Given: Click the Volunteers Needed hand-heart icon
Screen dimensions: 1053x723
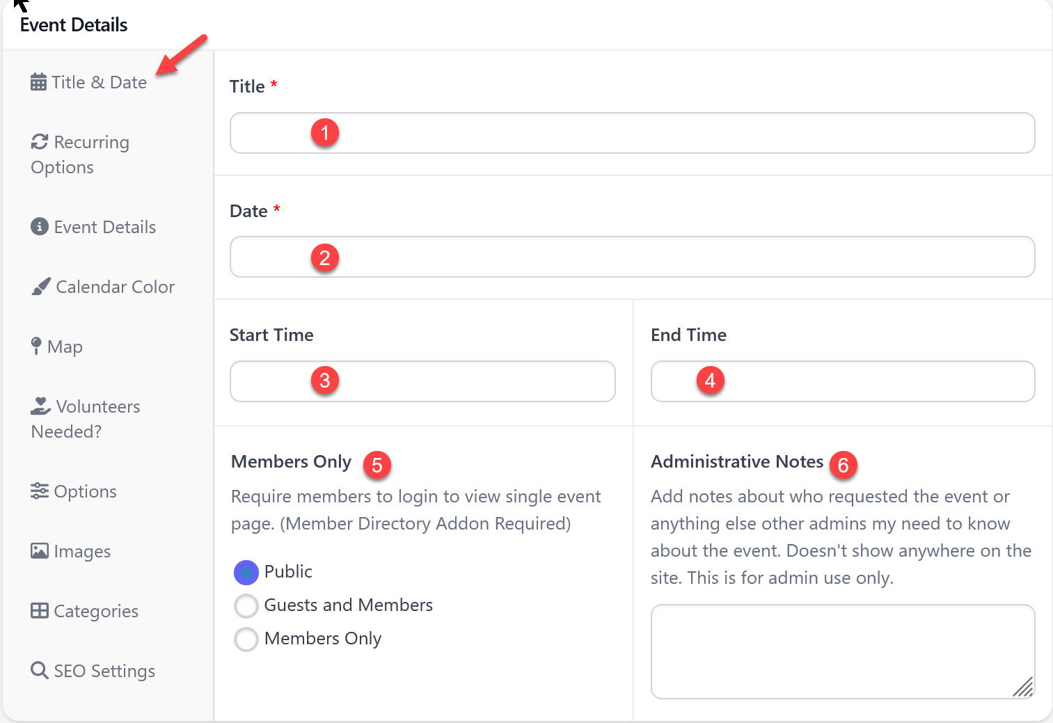Looking at the screenshot, I should [x=41, y=406].
